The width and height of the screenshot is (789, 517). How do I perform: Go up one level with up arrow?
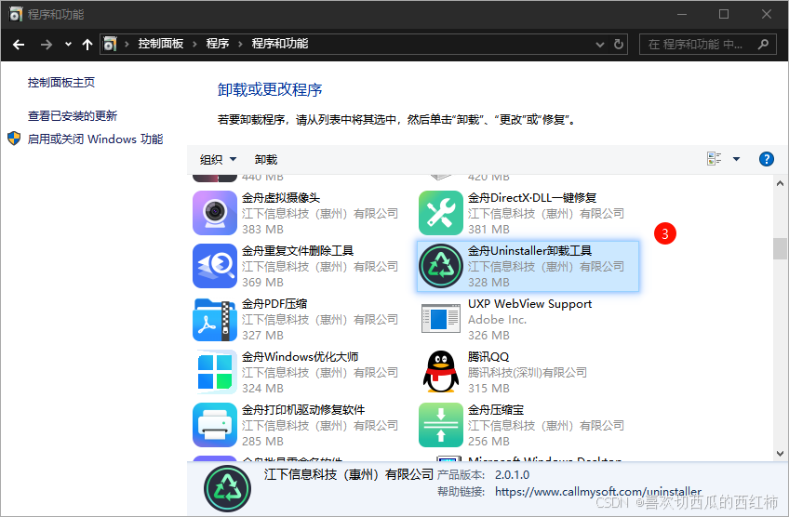87,45
